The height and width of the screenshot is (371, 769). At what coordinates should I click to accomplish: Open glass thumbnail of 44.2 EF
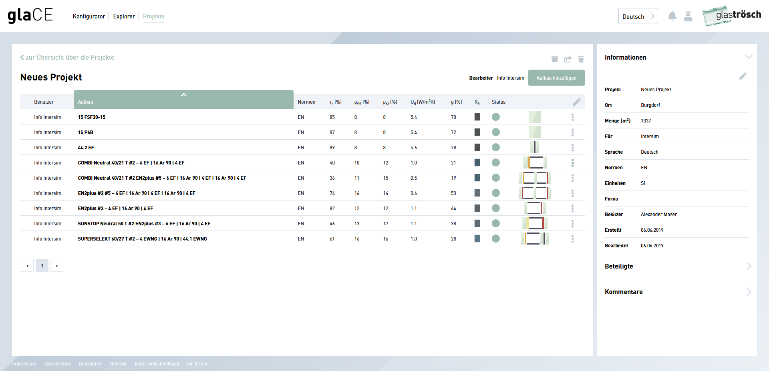tap(535, 147)
